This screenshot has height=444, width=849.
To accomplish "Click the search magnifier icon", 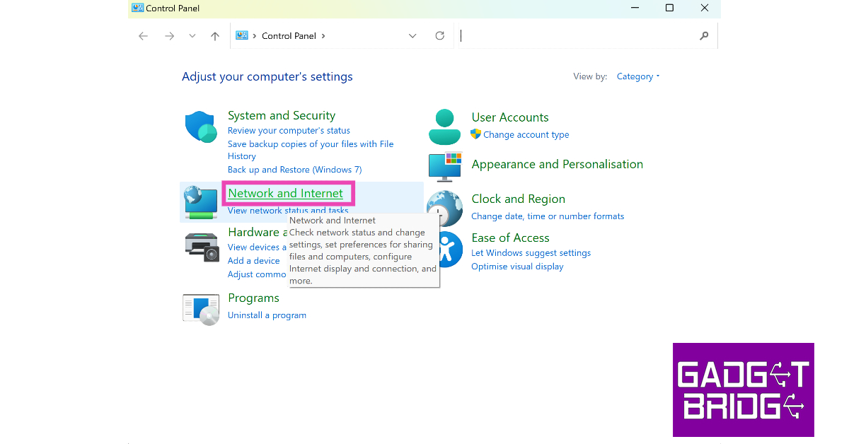I will (x=704, y=36).
